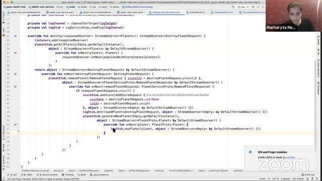Switch to death-star-client.yaml tab
322x181 pixels.
point(130,12)
